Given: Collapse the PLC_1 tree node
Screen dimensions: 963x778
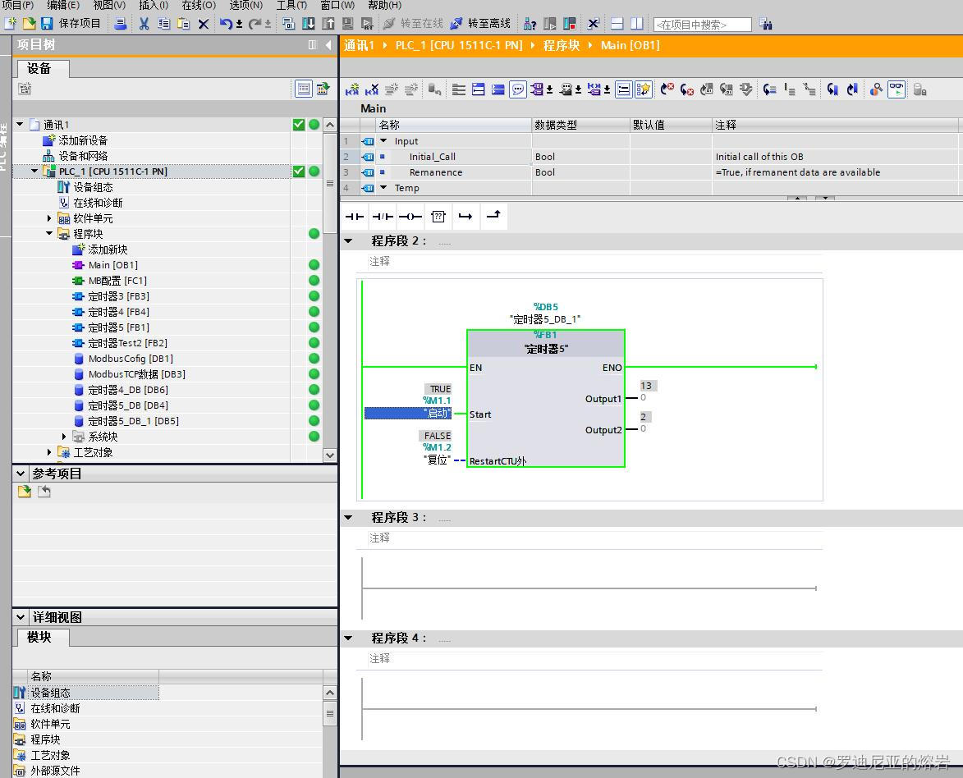Looking at the screenshot, I should point(34,172).
